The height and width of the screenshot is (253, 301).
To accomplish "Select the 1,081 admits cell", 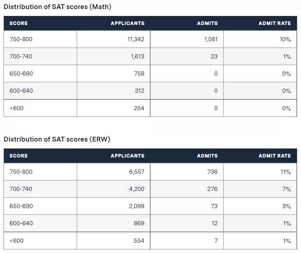I will coord(210,39).
